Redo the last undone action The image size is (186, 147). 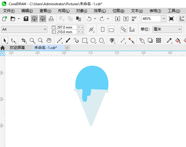(x=102, y=19)
